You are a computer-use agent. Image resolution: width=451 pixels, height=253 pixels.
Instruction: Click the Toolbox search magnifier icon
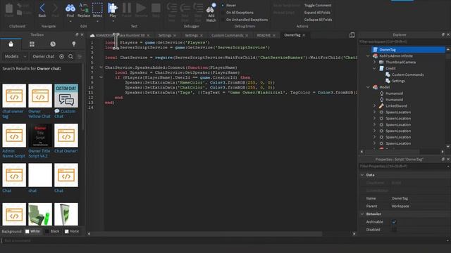(70, 56)
